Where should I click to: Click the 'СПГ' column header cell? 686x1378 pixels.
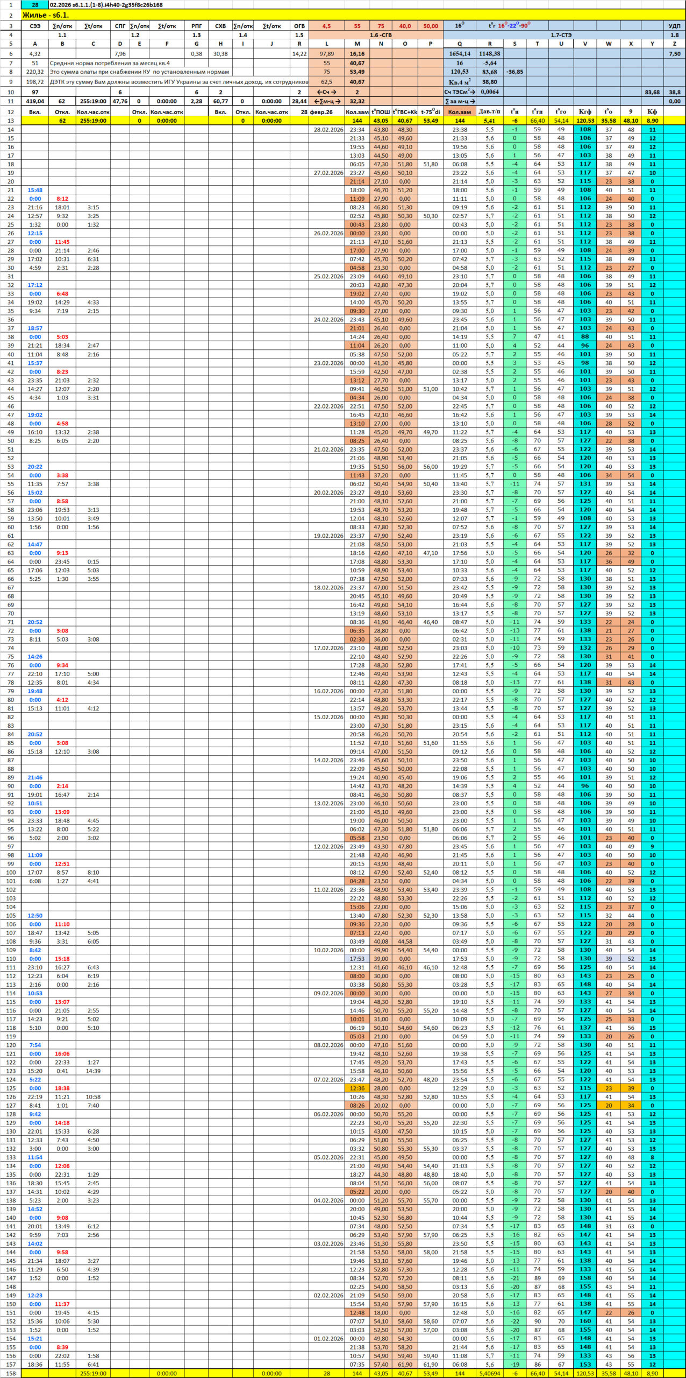tap(120, 26)
